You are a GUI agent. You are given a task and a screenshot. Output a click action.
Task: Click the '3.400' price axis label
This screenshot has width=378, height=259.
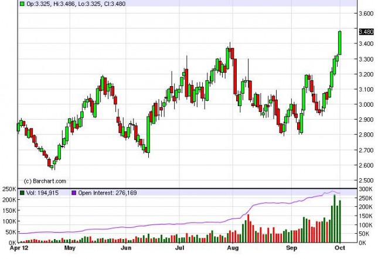[366, 43]
